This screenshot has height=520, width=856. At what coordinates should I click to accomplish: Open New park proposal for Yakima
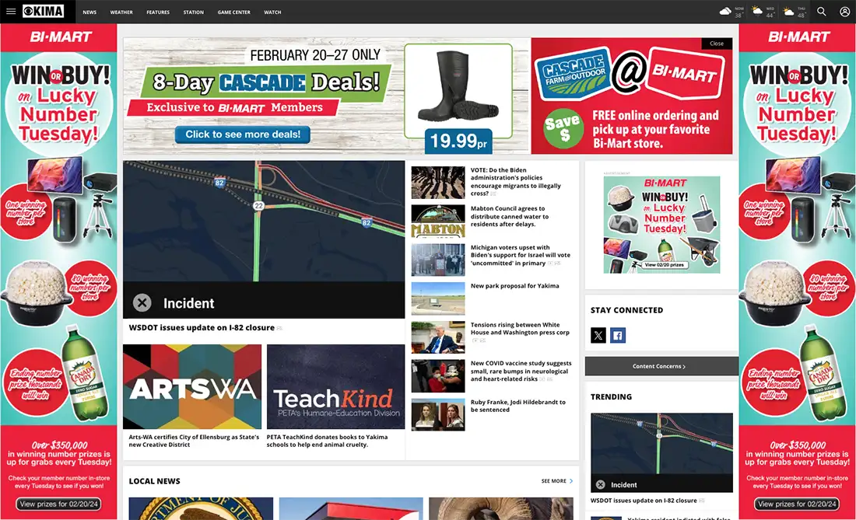515,285
